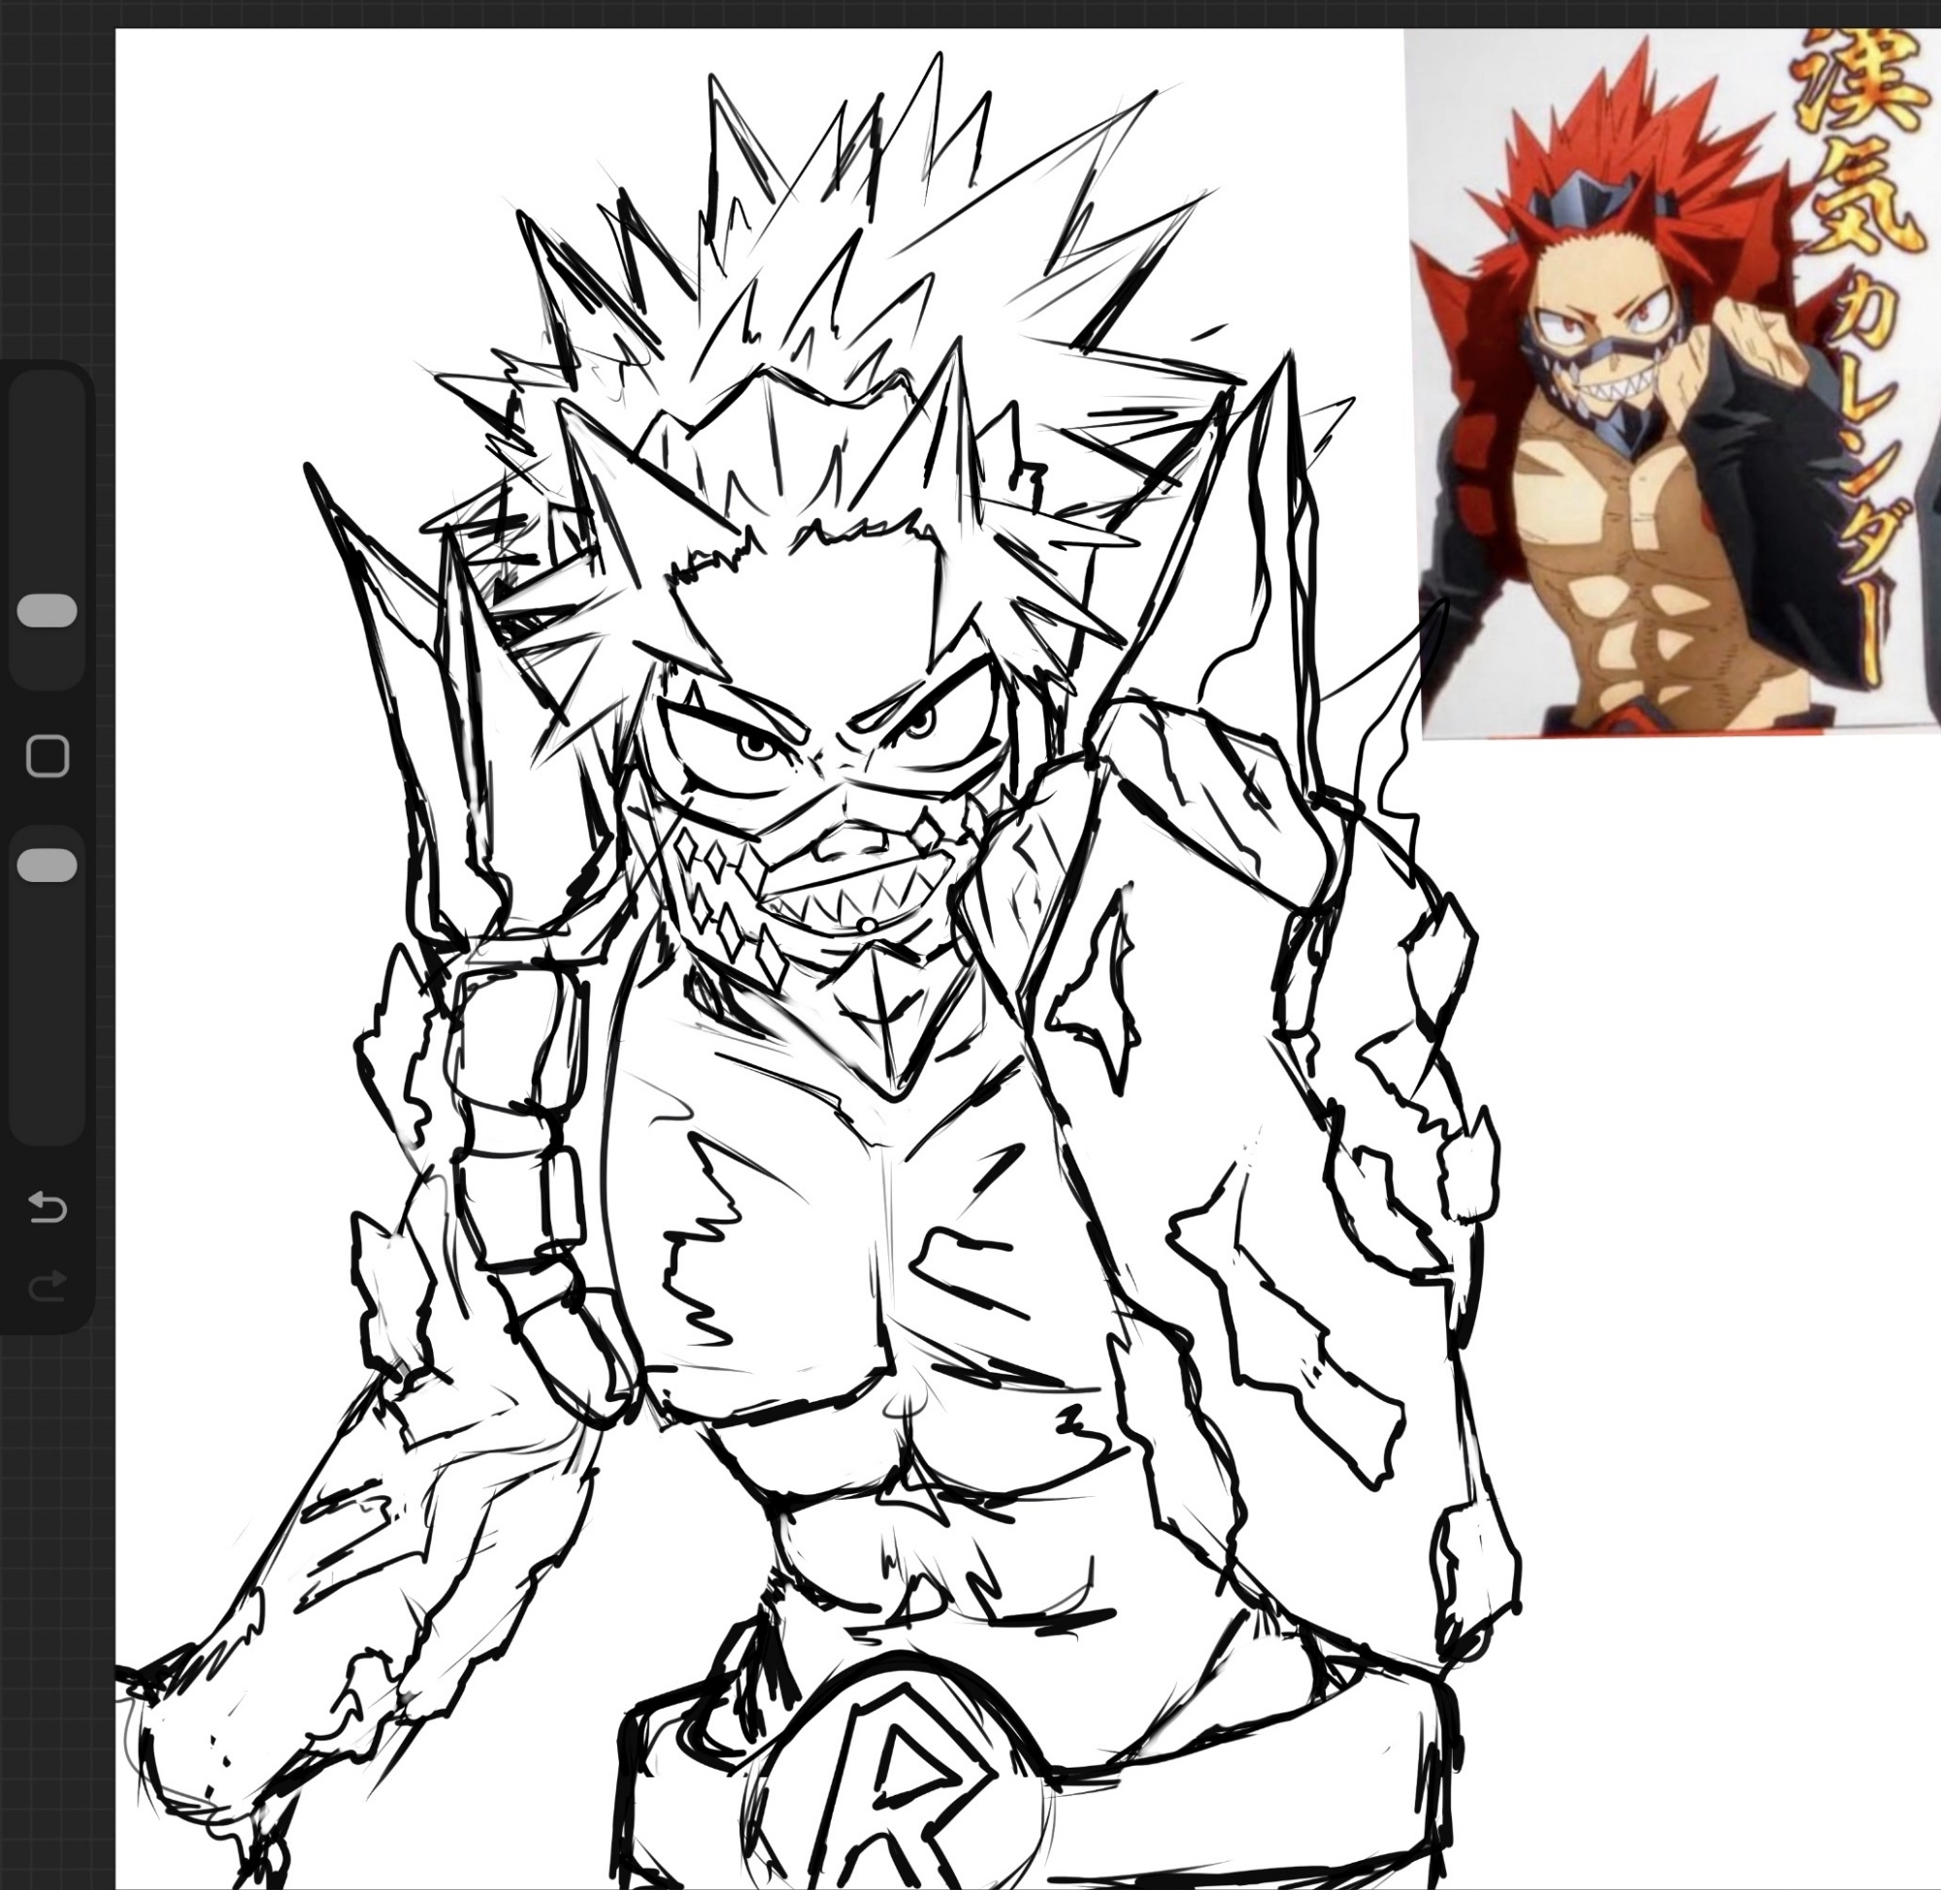Tap the redo arrow in sidebar
Screen dimensions: 1941x1890
tap(47, 1285)
